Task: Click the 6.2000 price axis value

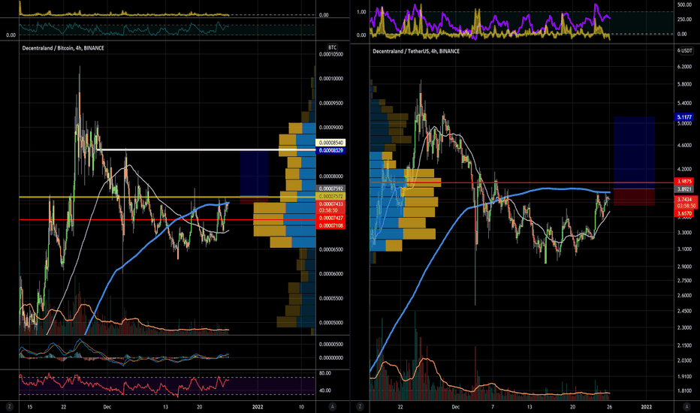Action: (x=684, y=67)
